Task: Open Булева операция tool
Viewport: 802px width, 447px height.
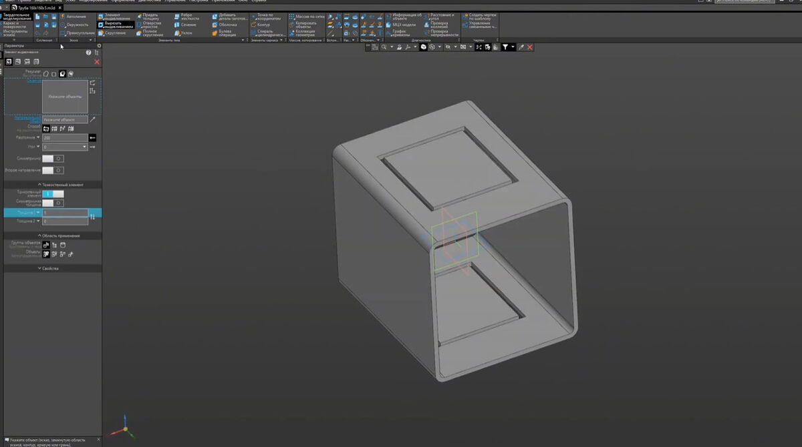Action: click(224, 33)
